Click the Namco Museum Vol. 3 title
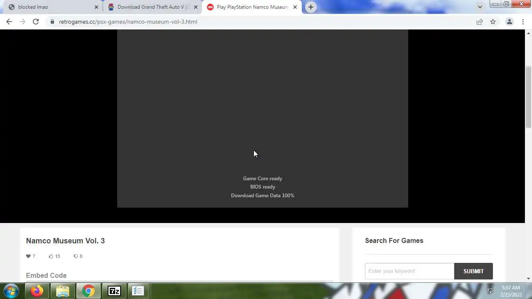532x299 pixels. pos(65,241)
